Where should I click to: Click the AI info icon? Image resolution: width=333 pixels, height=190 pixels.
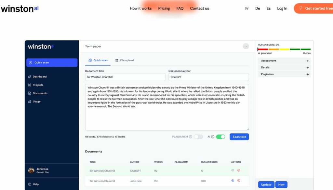[213, 137]
